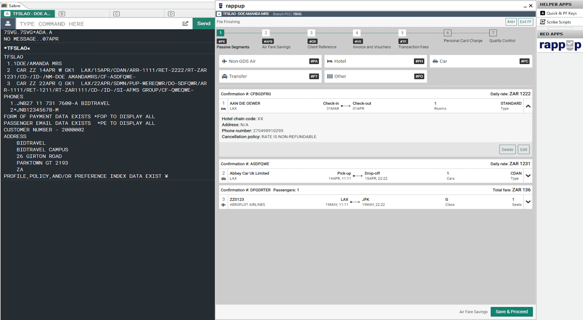Switch to Sabre work area B tab
The height and width of the screenshot is (320, 583).
click(x=62, y=14)
